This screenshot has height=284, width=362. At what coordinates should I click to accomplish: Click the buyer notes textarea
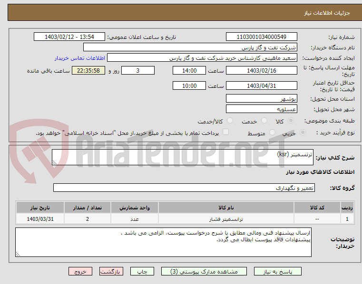point(164,242)
